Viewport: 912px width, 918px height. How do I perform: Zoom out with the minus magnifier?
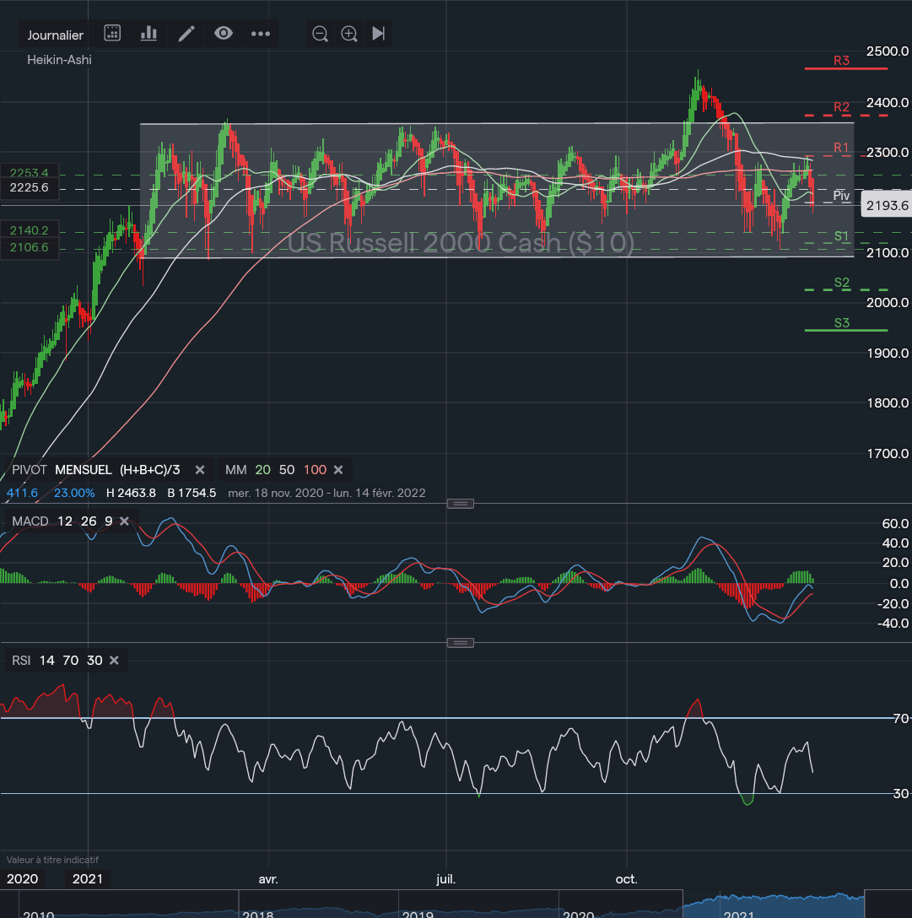click(x=320, y=34)
